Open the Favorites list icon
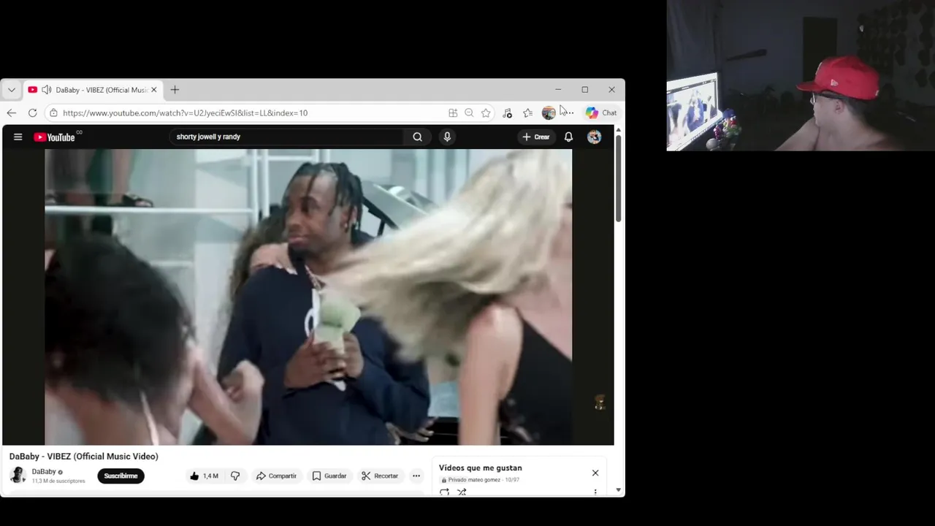935x526 pixels. (x=527, y=113)
